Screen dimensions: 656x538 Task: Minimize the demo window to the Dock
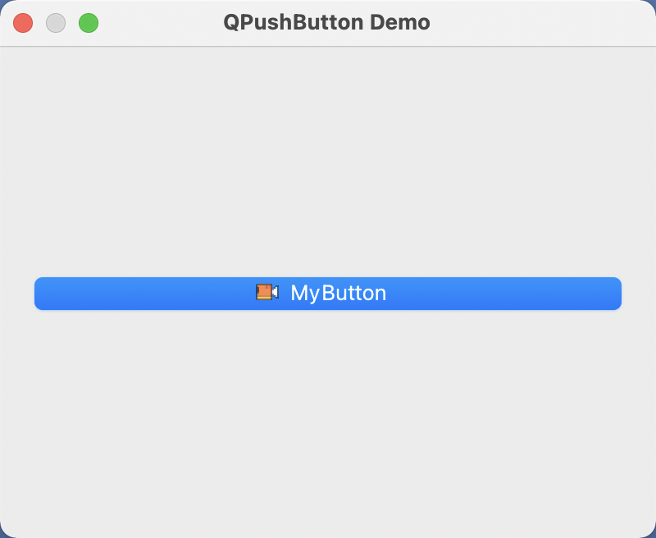[x=56, y=23]
